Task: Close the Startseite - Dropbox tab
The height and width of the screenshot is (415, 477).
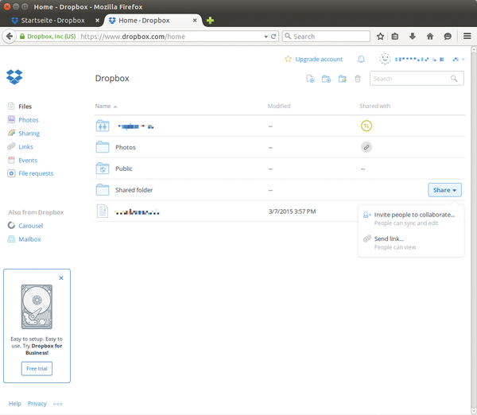Action: [97, 21]
